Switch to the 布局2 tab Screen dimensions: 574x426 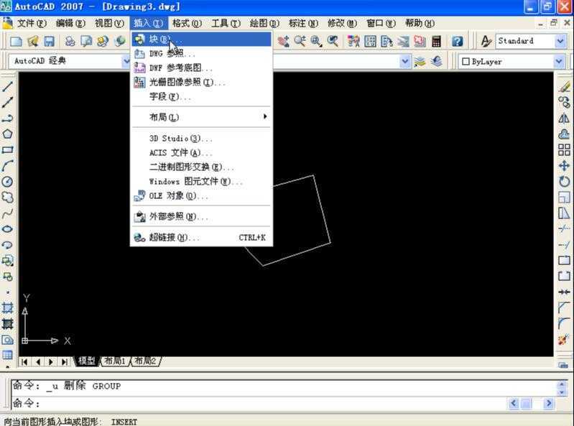click(145, 361)
